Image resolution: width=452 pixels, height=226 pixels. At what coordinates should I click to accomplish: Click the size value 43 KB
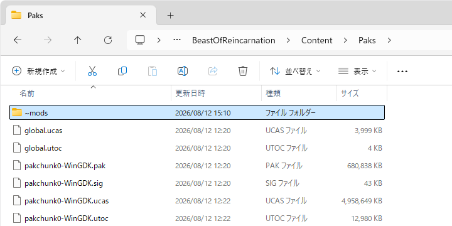[373, 183]
